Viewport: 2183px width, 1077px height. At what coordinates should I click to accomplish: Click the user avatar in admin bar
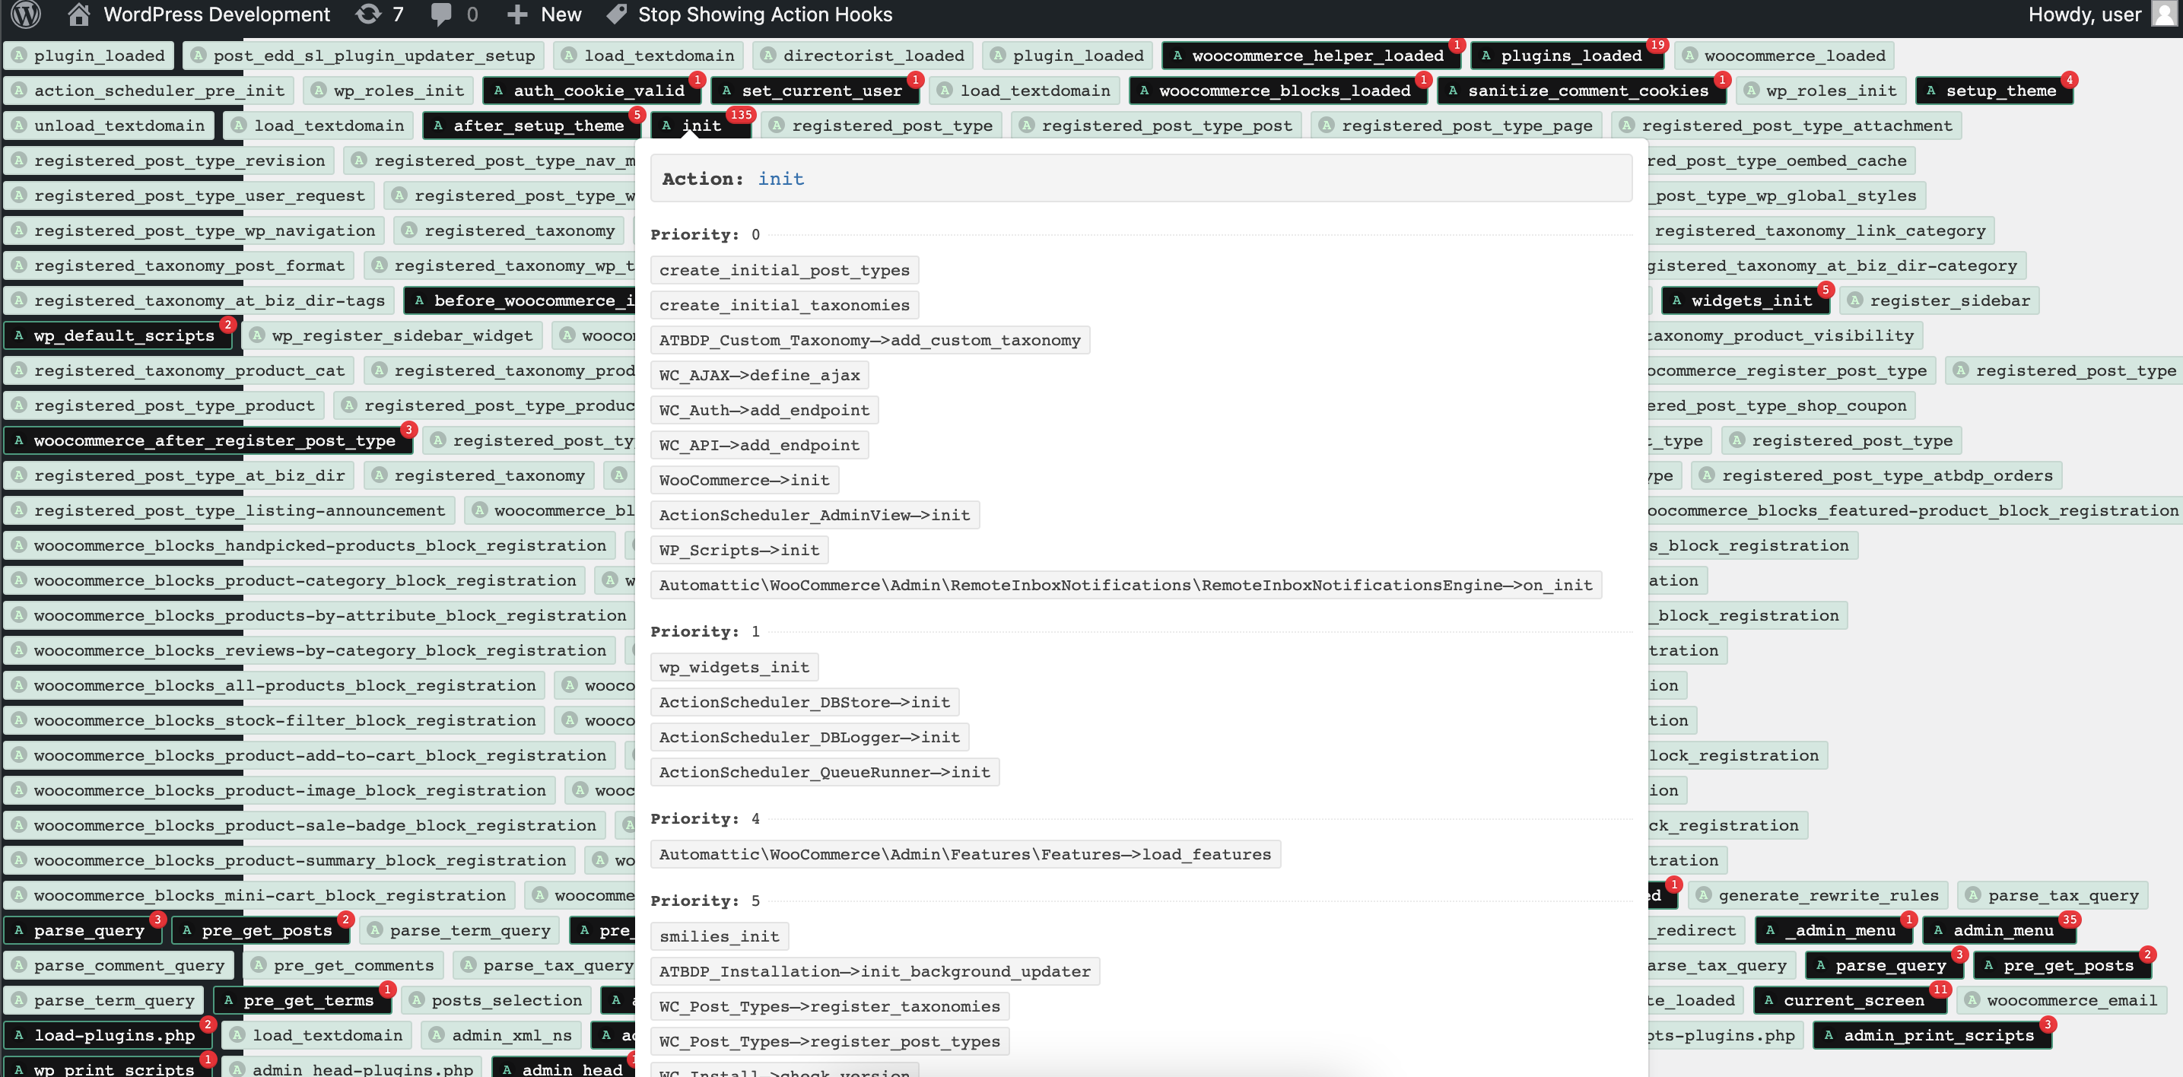(x=2163, y=14)
